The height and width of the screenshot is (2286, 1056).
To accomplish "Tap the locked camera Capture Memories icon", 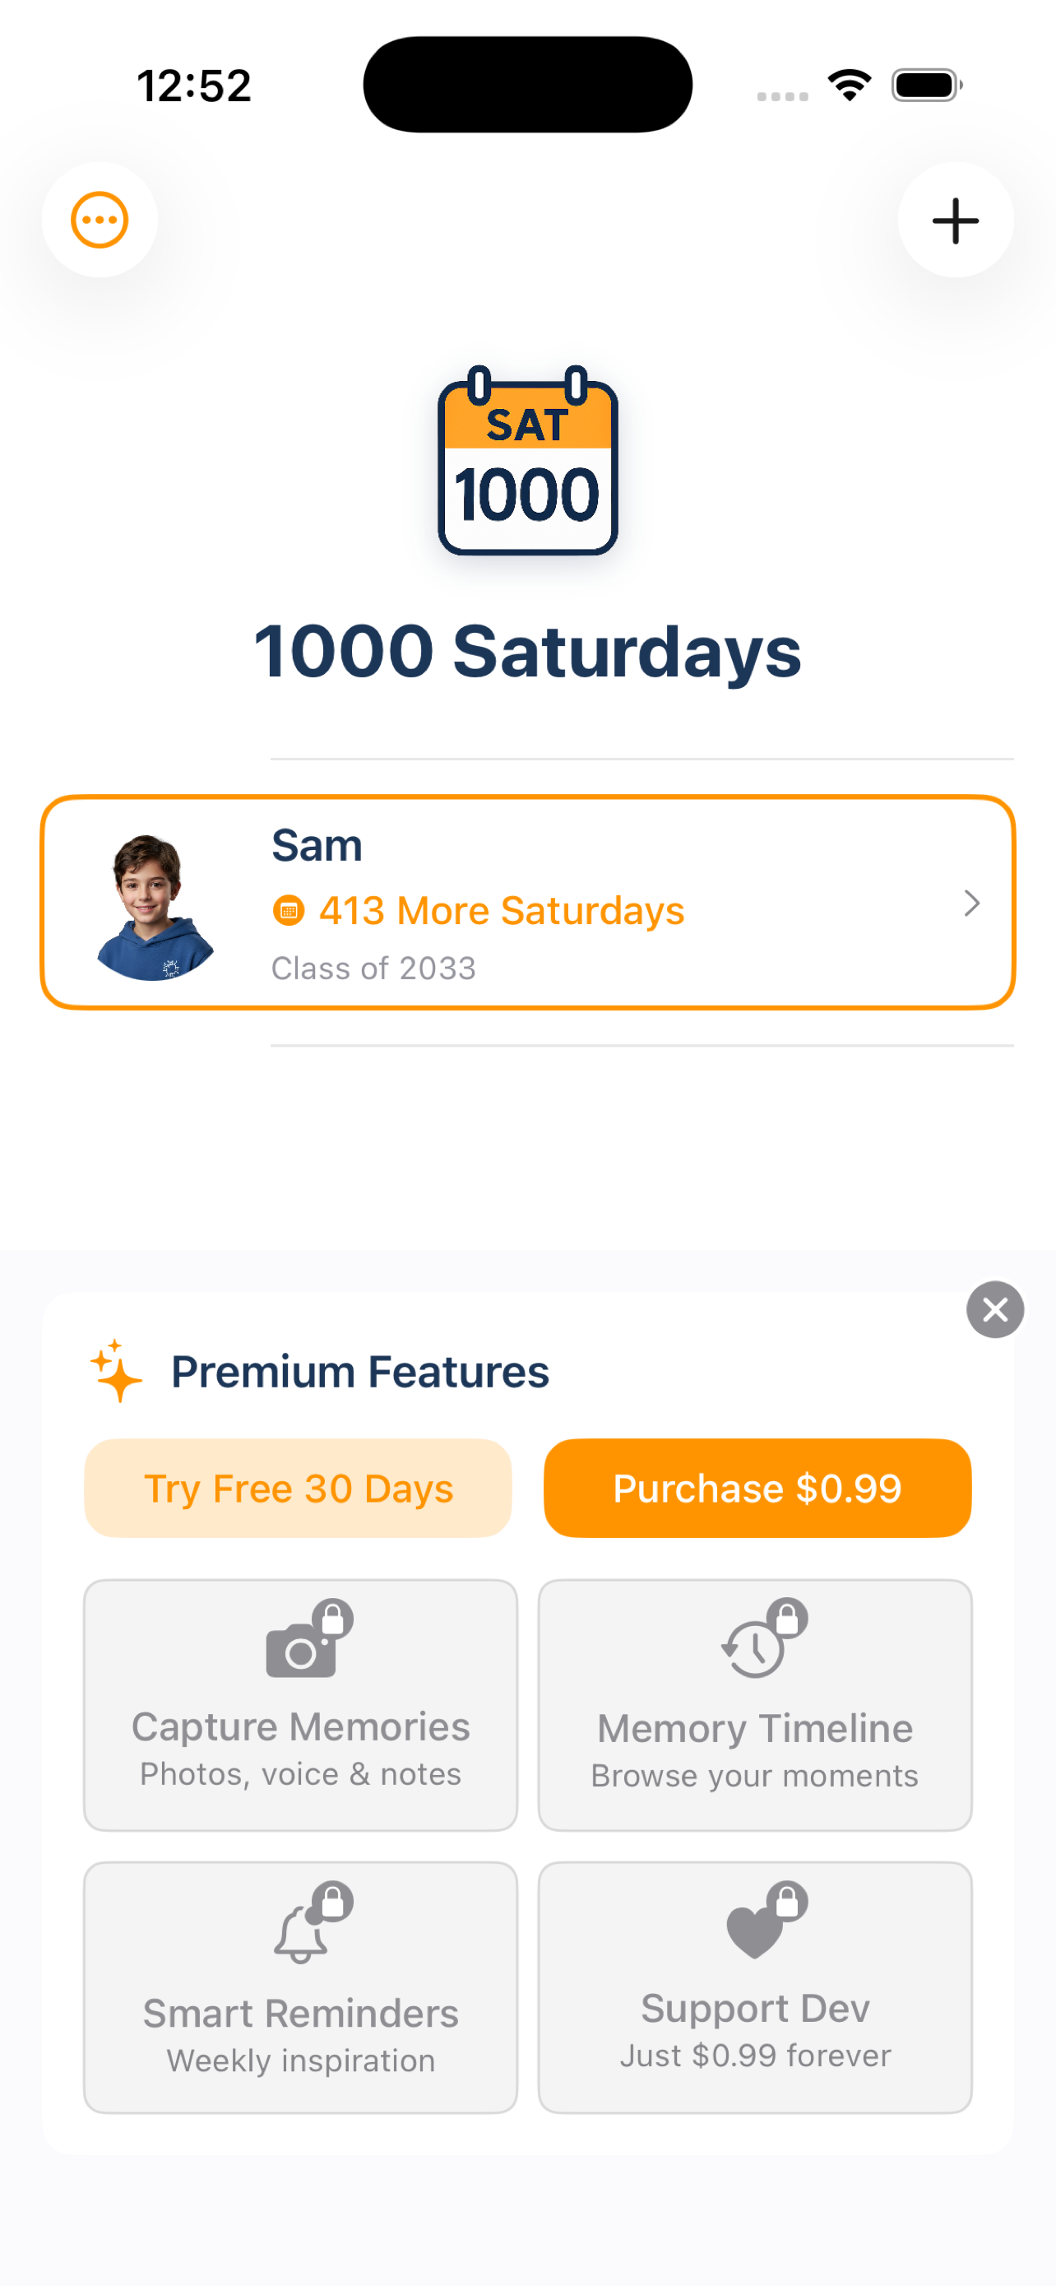I will tap(307, 1640).
